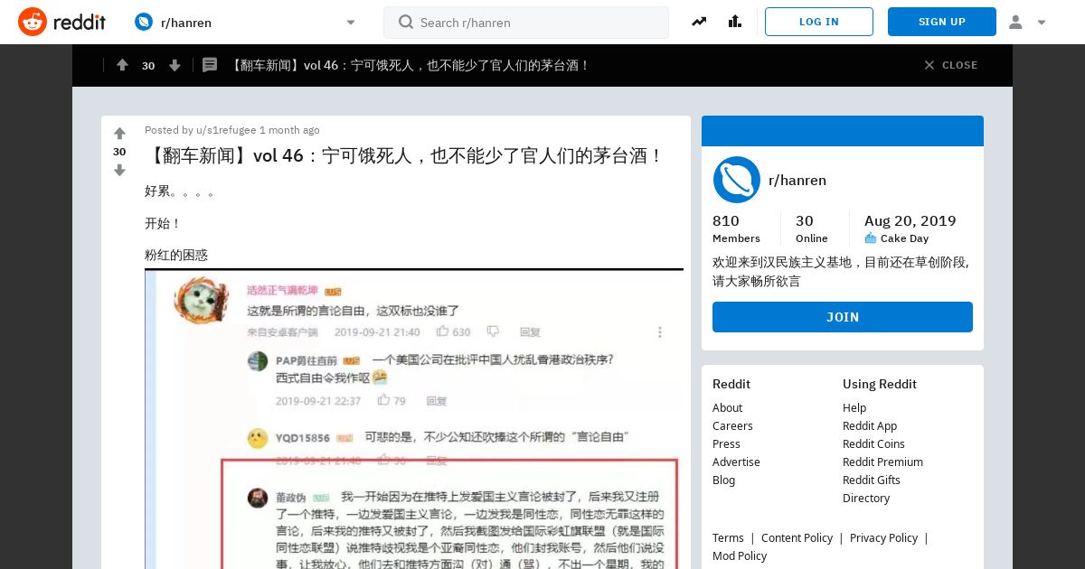
Task: Open the Help footer link
Action: pos(854,407)
